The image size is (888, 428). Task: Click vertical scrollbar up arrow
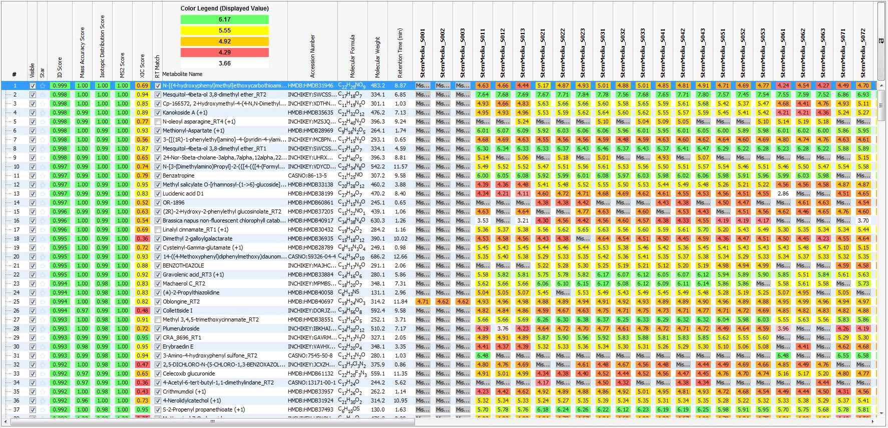[x=881, y=85]
